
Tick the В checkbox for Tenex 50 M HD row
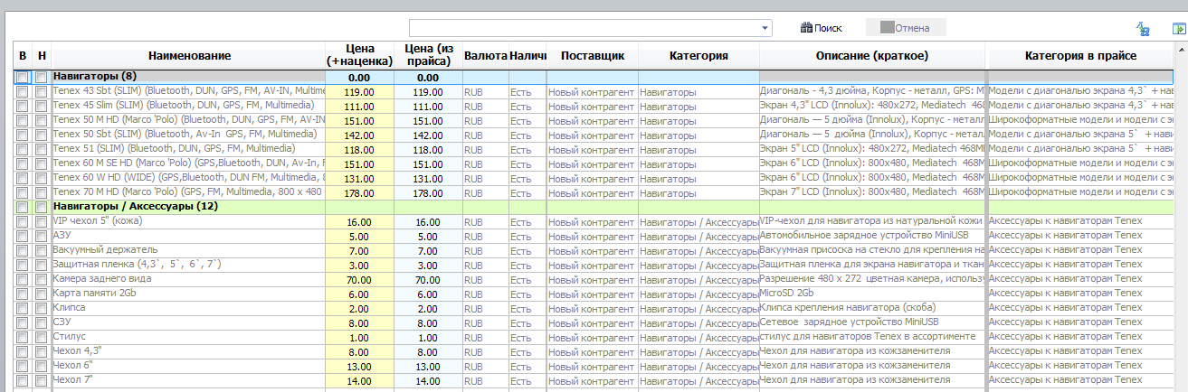tap(22, 120)
